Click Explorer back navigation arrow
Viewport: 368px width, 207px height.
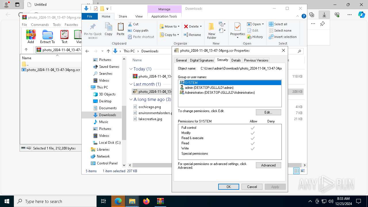tap(87, 51)
